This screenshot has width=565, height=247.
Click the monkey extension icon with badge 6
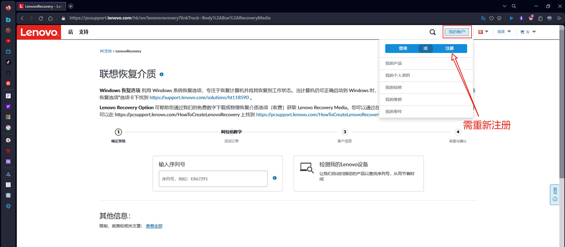click(x=531, y=18)
